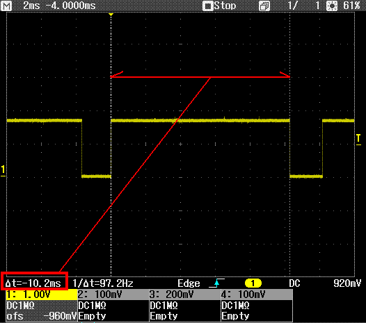The width and height of the screenshot is (366, 323).
Task: Click the rising-edge trigger slope icon
Action: tap(216, 283)
